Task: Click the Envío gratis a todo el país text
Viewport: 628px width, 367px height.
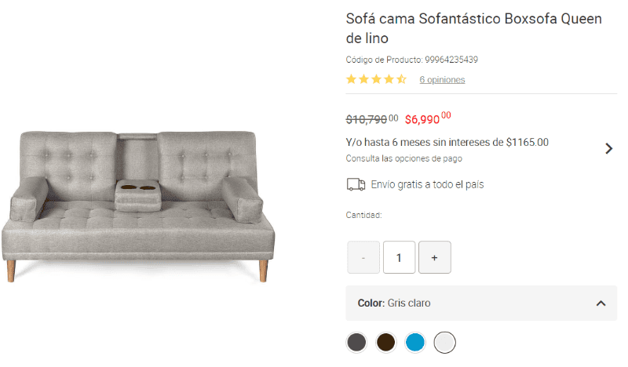Action: click(x=427, y=185)
